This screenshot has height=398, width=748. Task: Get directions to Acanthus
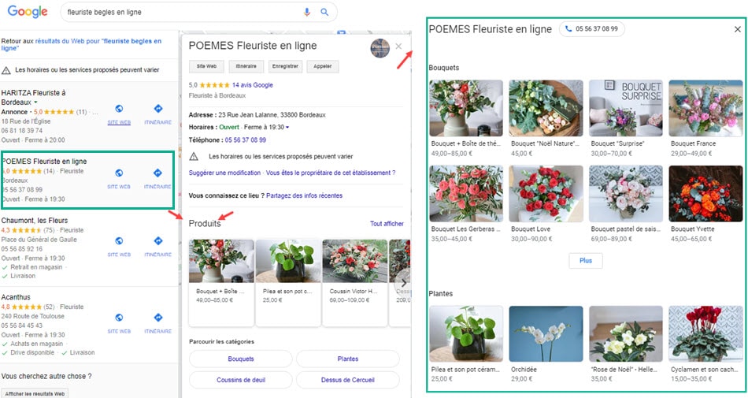tap(158, 318)
